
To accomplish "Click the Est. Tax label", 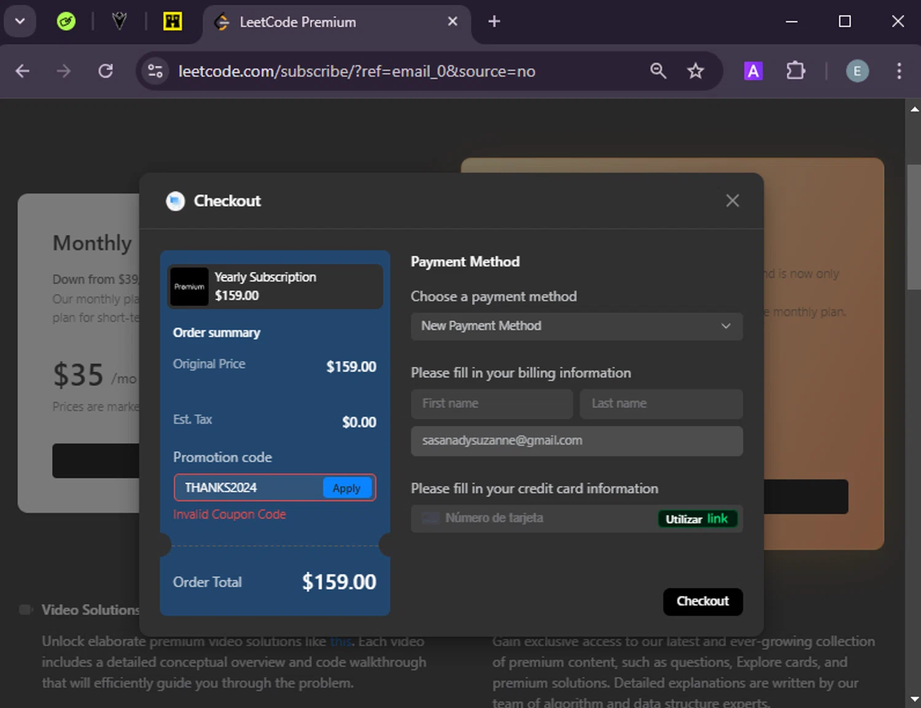I will [192, 419].
